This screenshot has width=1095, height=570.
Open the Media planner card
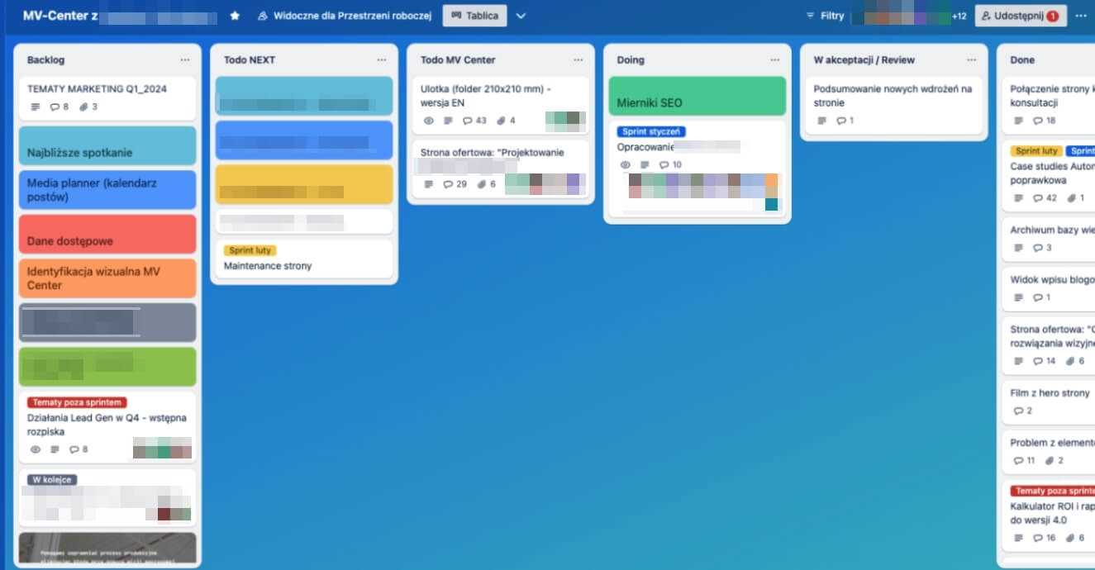pyautogui.click(x=107, y=190)
